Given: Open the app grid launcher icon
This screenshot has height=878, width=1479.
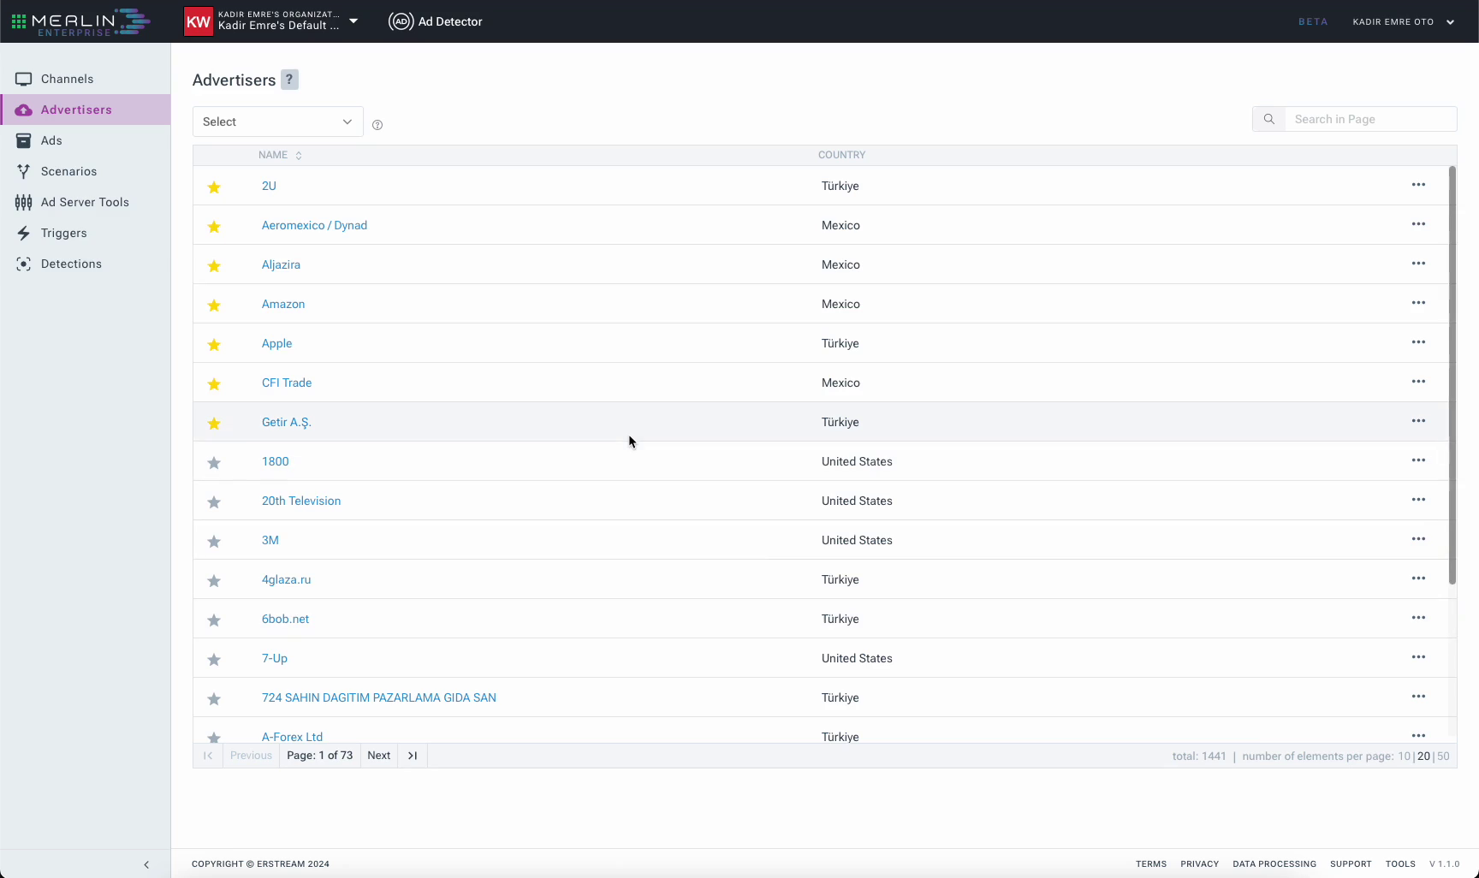Looking at the screenshot, I should click(19, 21).
